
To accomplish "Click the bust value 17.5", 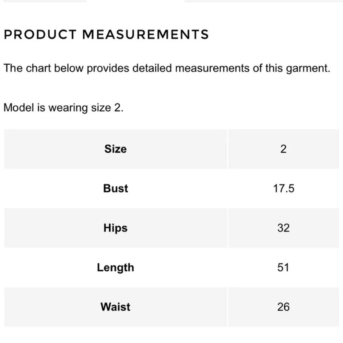I will pyautogui.click(x=283, y=188).
